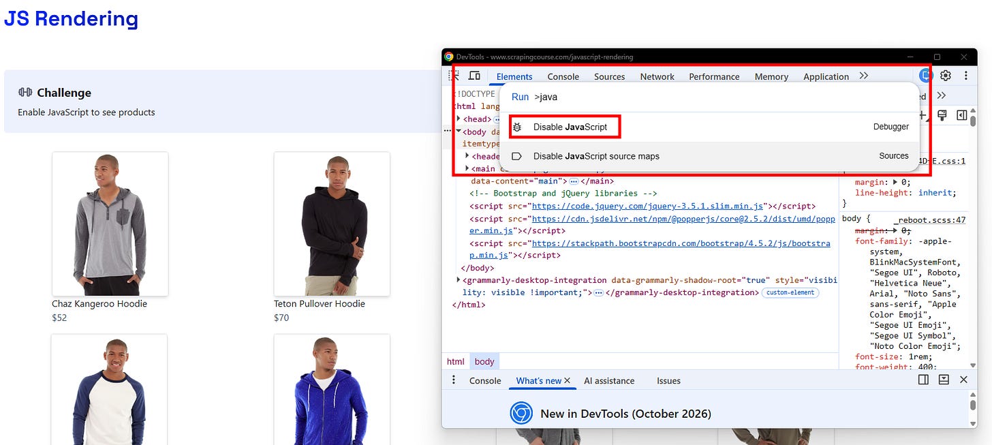
Task: Click the dumbbell icon beside Challenge
Action: point(25,92)
